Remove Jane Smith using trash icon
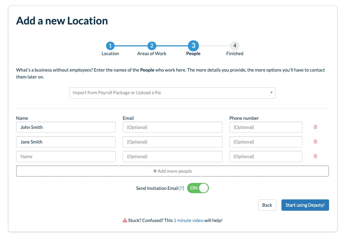Image resolution: width=347 pixels, height=237 pixels. pos(316,142)
